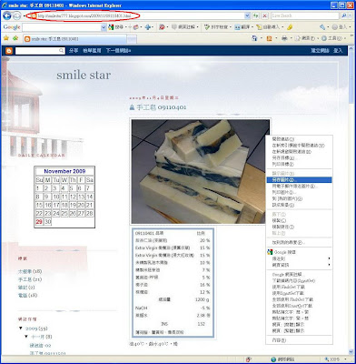Click the soap recipe table image
Viewport: 356px width, 364px height.
click(173, 282)
